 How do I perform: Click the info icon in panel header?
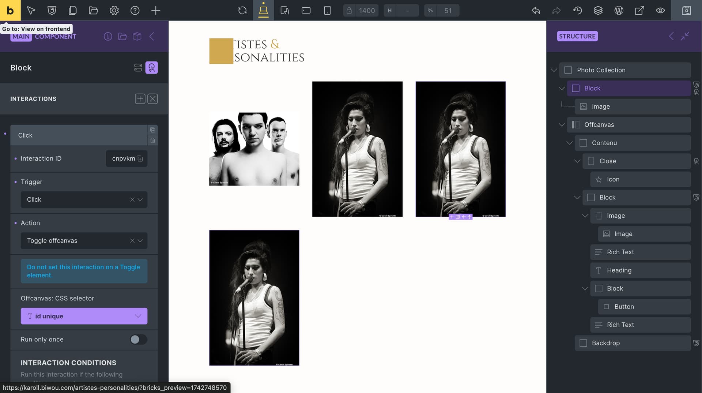click(108, 37)
